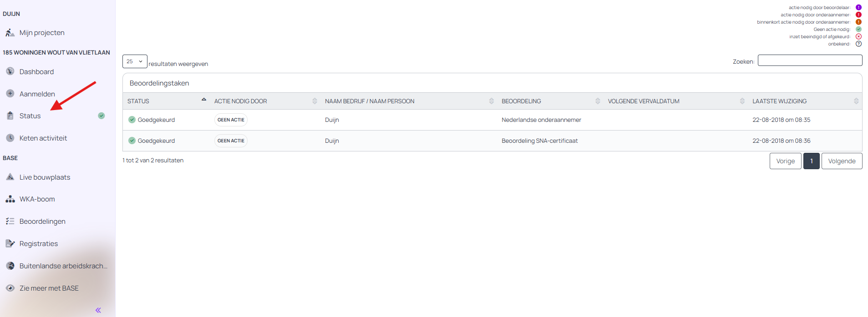The image size is (868, 317).
Task: Open Mijn projecten menu item
Action: (42, 33)
